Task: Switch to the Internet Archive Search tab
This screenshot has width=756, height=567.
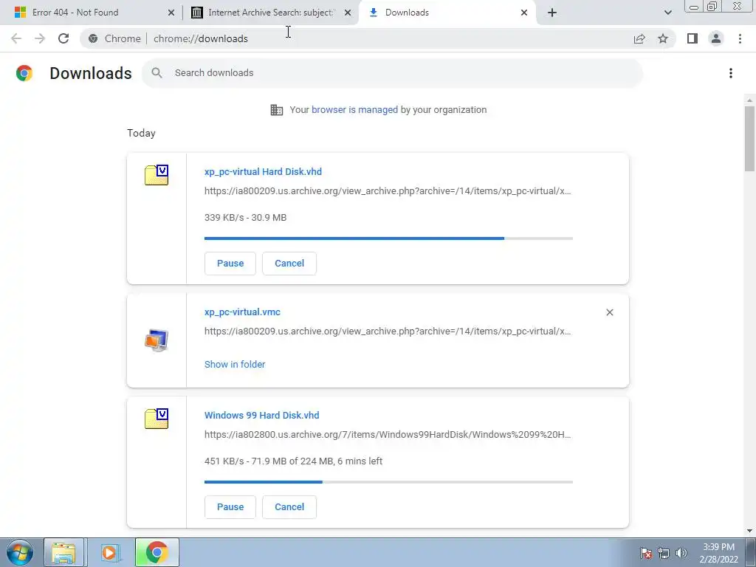Action: 270,13
